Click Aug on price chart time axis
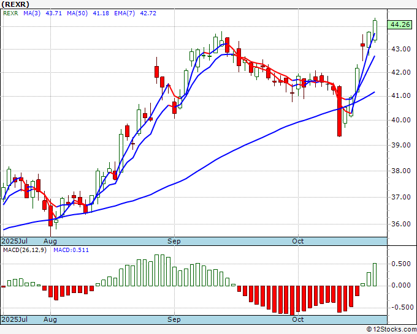The image size is (417, 334). (x=50, y=241)
